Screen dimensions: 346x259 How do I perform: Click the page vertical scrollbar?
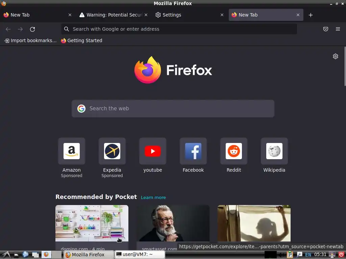coord(345,66)
